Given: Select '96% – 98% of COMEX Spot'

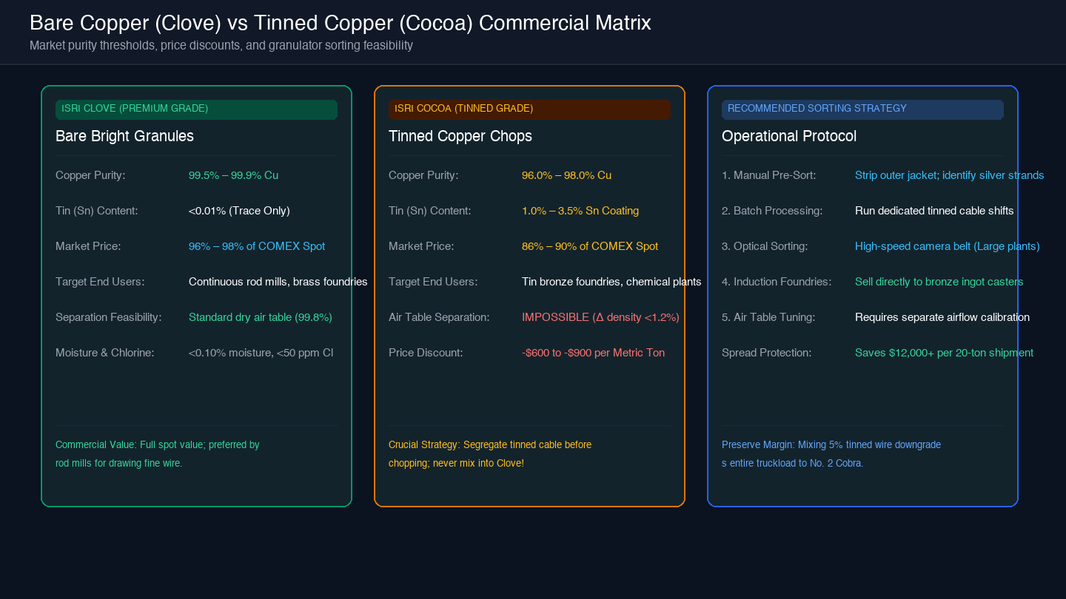Looking at the screenshot, I should click(257, 246).
